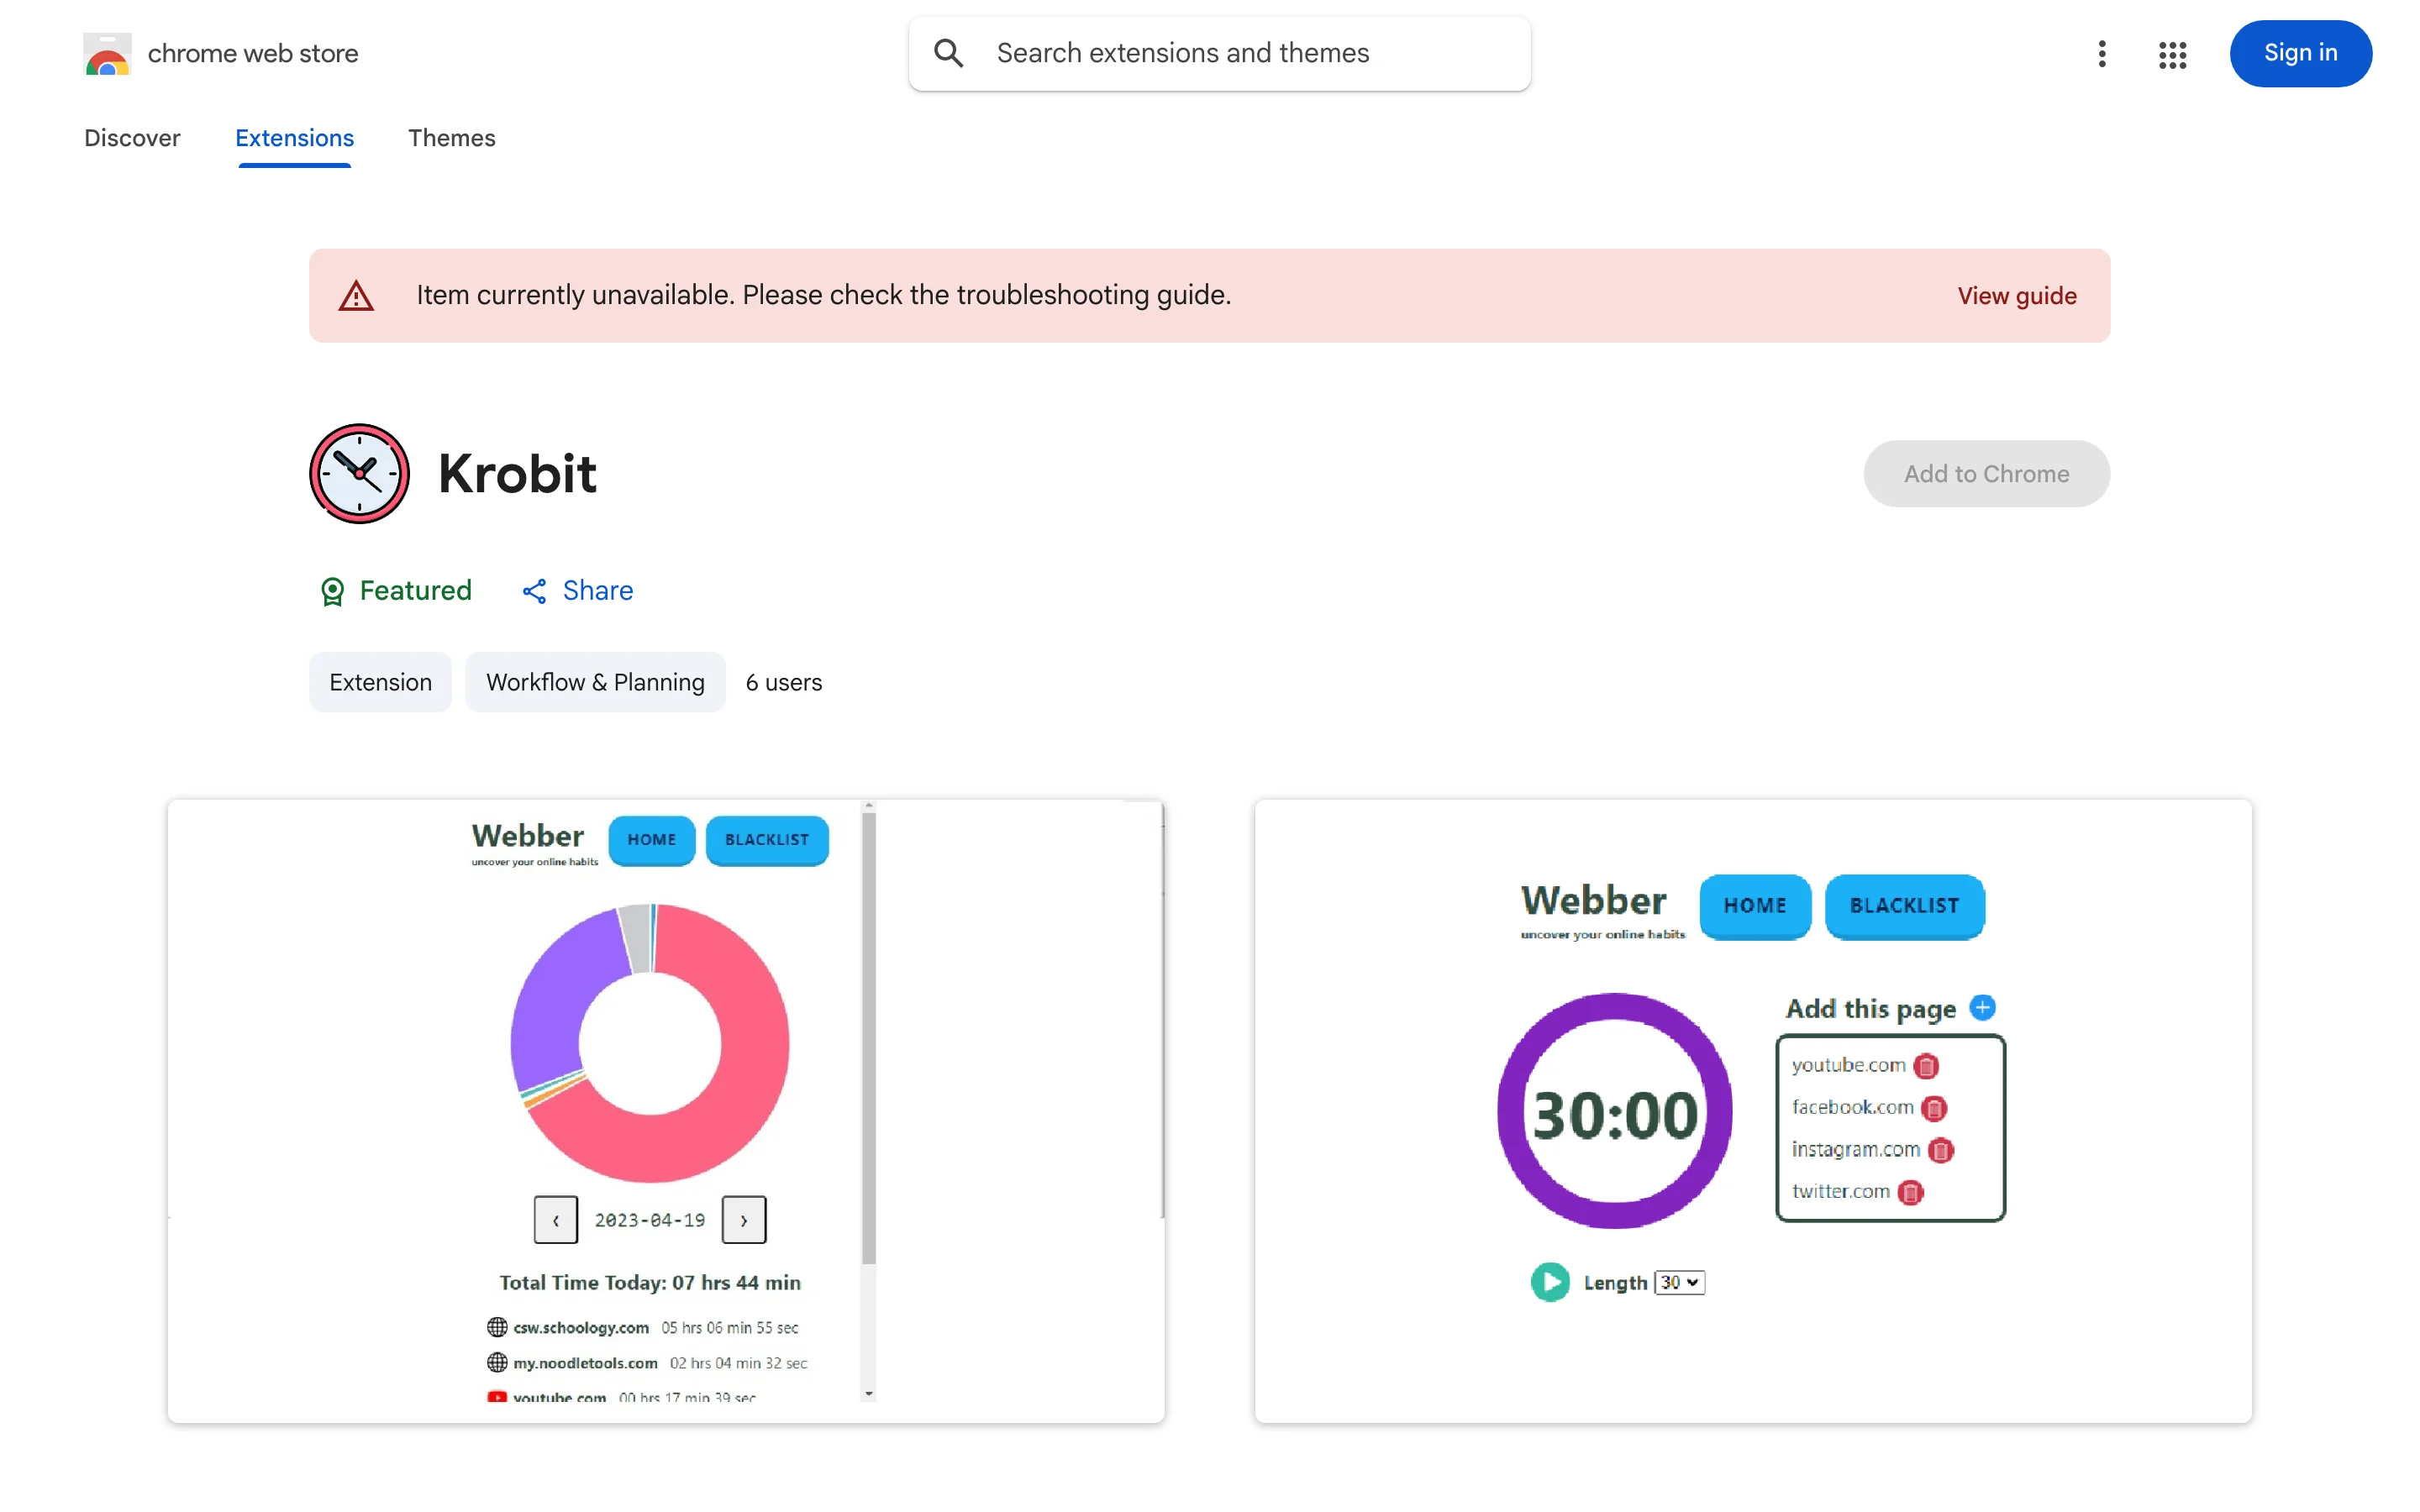Click the Chrome Web Store logo

pos(107,54)
